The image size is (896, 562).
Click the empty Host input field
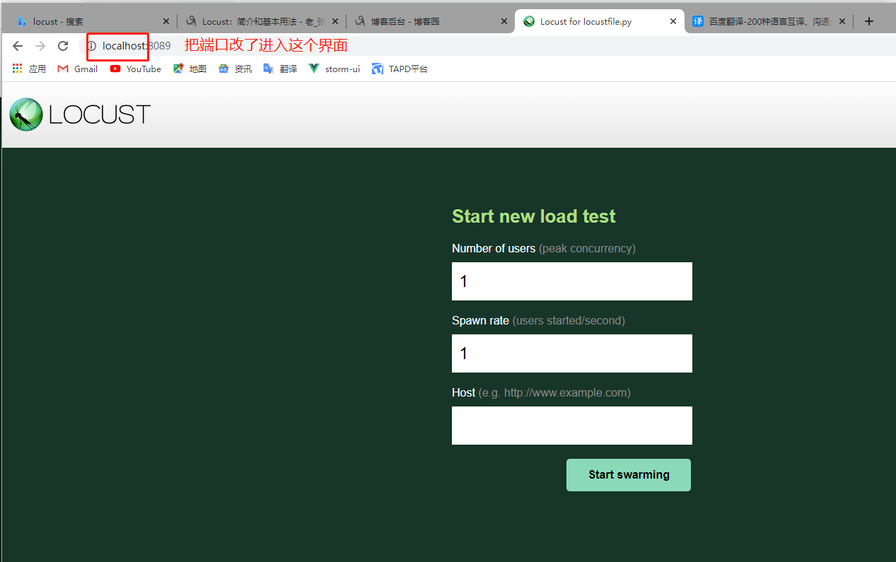pyautogui.click(x=572, y=426)
